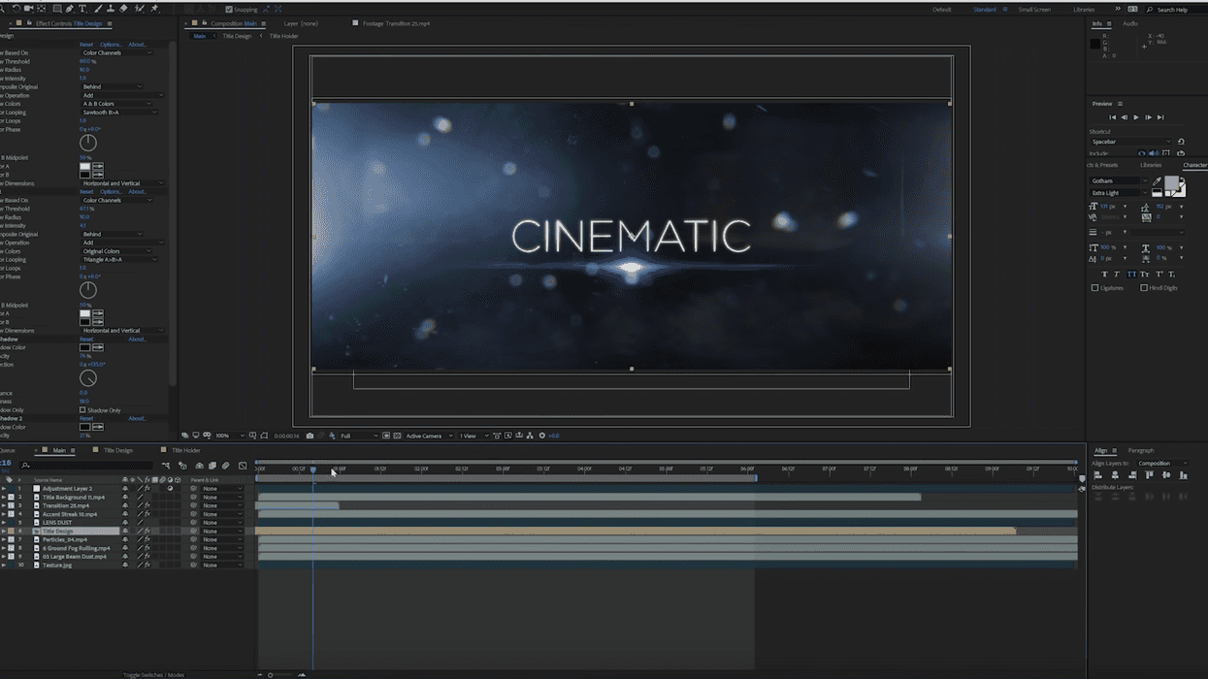
Task: Hide the Adjustment Layer 2 layer
Action: (125, 489)
